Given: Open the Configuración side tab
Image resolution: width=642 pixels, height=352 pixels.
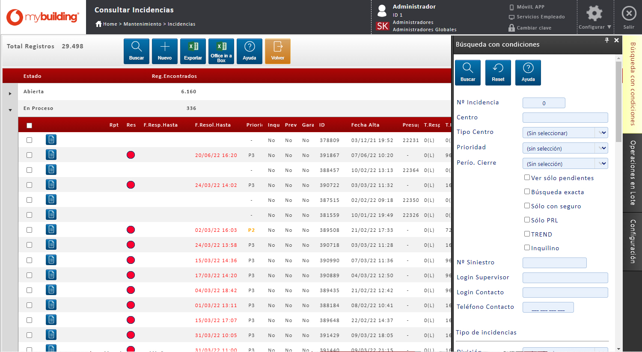Looking at the screenshot, I should pos(633,241).
